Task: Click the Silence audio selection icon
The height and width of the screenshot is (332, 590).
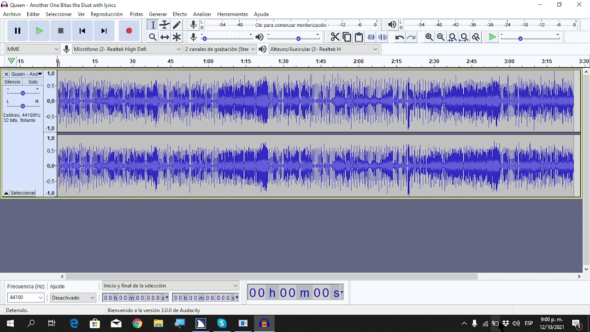Action: click(383, 37)
